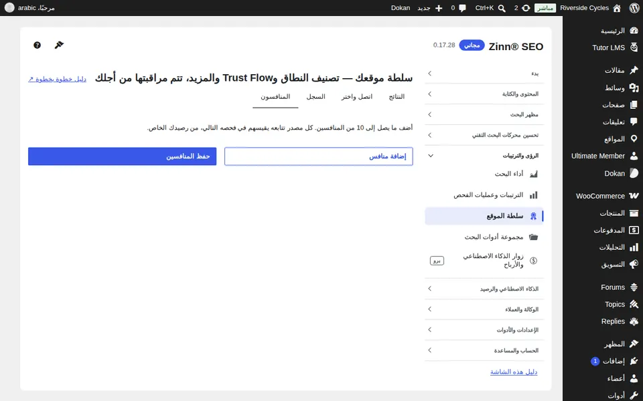Click the help question mark icon

[x=37, y=45]
